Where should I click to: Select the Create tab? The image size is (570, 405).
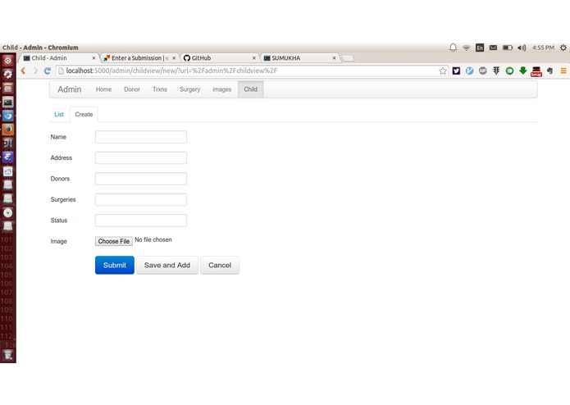(84, 115)
